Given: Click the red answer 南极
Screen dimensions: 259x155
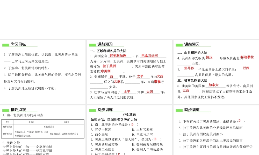Looking at the screenshot, I should click(157, 82).
